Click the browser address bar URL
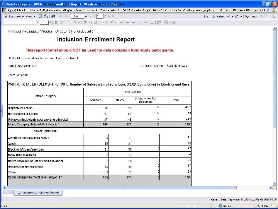Screen dimensions: 278x209 click(136, 10)
